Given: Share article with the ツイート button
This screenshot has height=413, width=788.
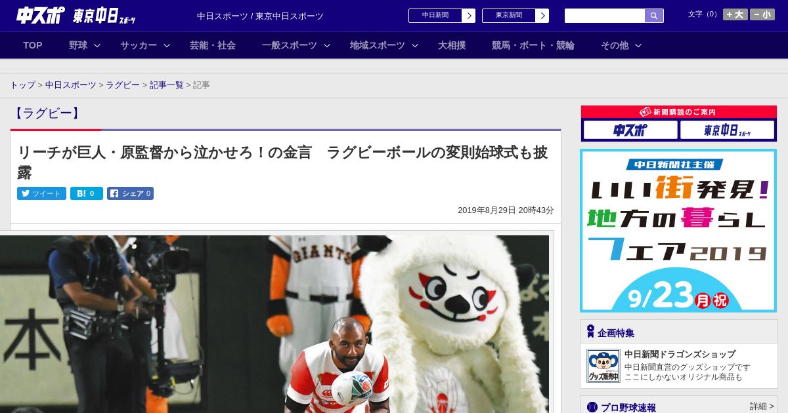Looking at the screenshot, I should 41,193.
